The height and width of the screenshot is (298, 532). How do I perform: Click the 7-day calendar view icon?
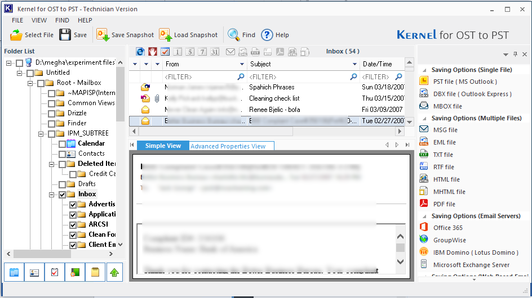coord(202,52)
